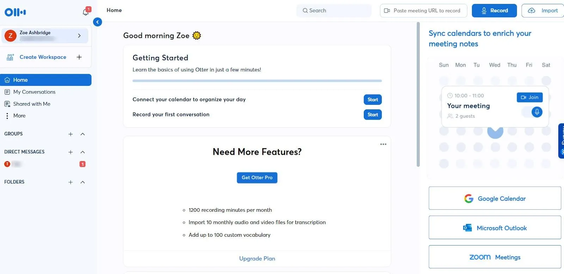Follow the Upgrade Plan link
564x274 pixels.
[x=257, y=259]
